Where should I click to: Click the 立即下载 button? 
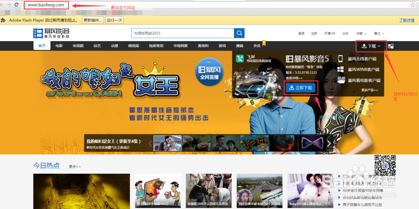coord(300,88)
